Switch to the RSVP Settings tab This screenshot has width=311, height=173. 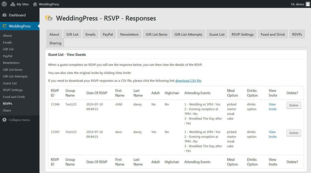click(243, 34)
